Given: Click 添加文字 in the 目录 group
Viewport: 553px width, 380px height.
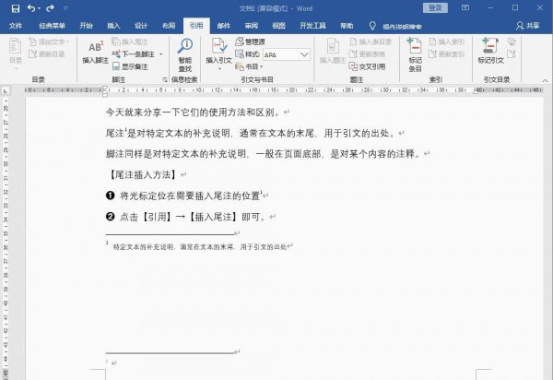Looking at the screenshot, I should pyautogui.click(x=49, y=42).
